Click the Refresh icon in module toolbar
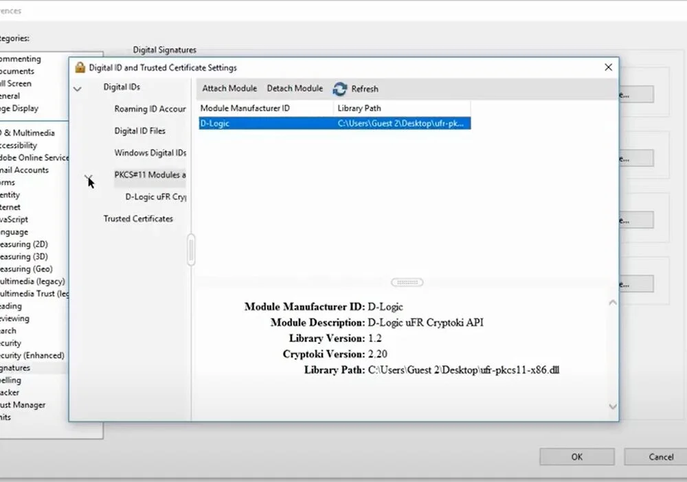Image resolution: width=687 pixels, height=482 pixels. 340,89
